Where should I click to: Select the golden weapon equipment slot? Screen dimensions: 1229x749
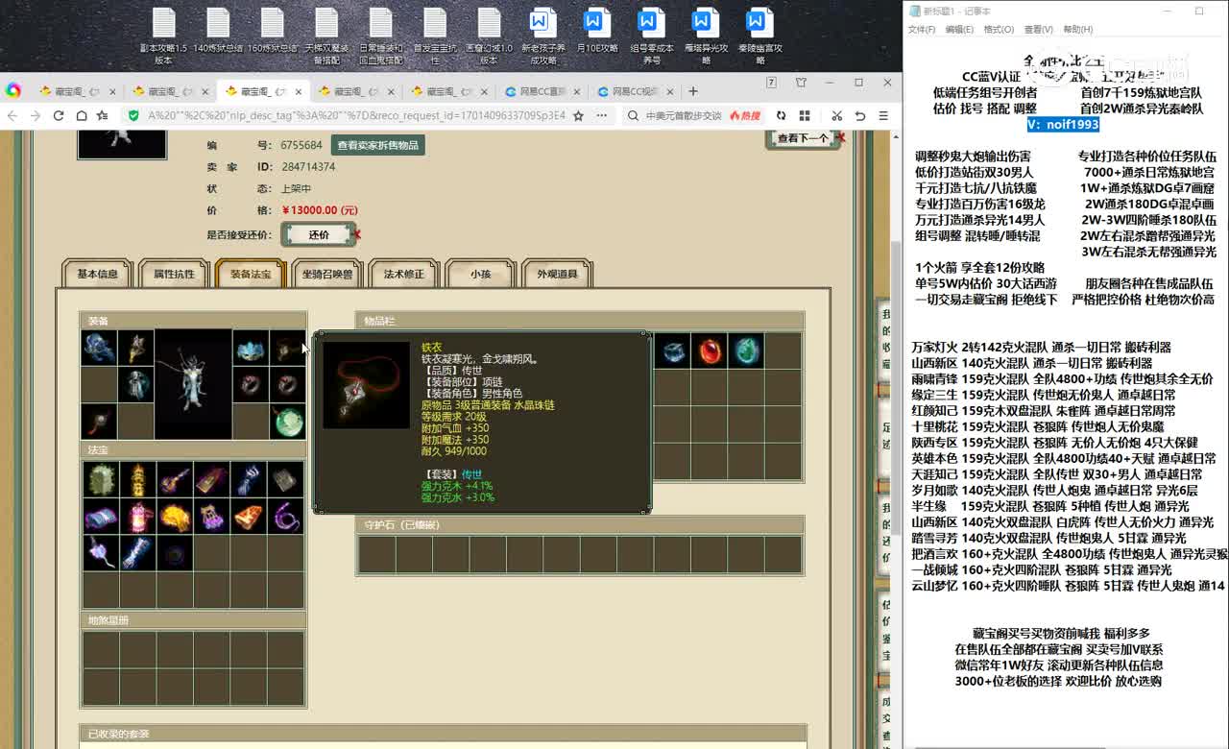(135, 348)
